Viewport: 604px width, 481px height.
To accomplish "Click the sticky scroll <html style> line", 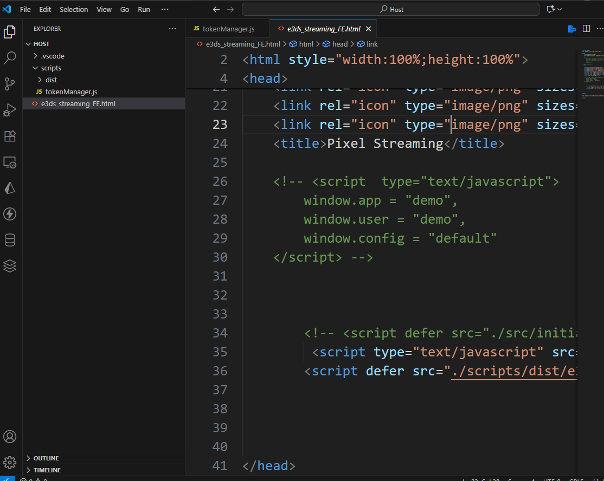I will (385, 60).
